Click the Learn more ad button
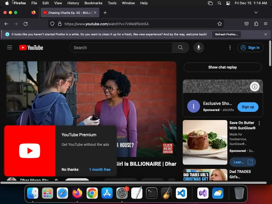The width and height of the screenshot is (272, 204). (x=243, y=162)
